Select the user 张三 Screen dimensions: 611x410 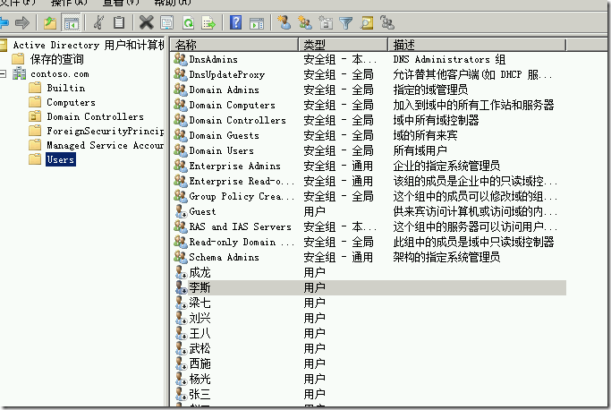(x=369, y=394)
